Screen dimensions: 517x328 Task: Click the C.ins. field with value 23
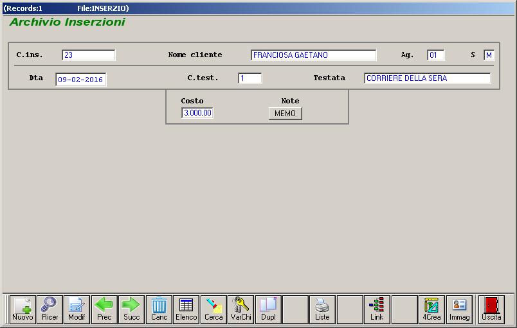tap(89, 55)
